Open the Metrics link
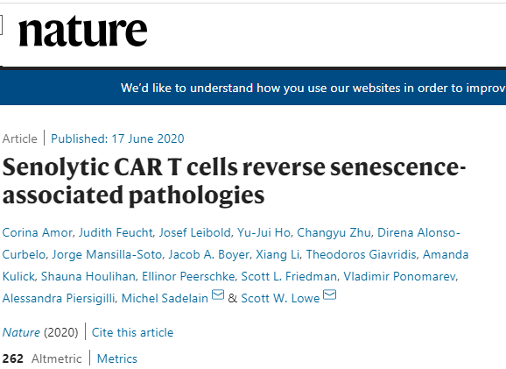506x369 pixels. pyautogui.click(x=117, y=359)
